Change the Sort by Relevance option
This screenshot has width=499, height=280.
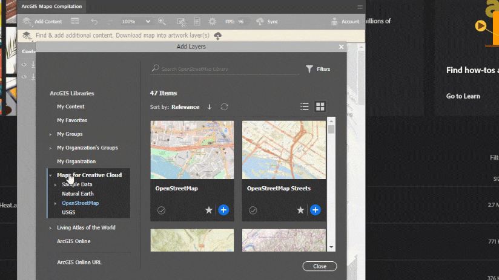tap(185, 107)
